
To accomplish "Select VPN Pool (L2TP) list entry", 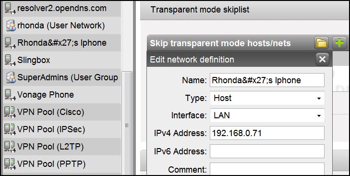I will (62, 147).
